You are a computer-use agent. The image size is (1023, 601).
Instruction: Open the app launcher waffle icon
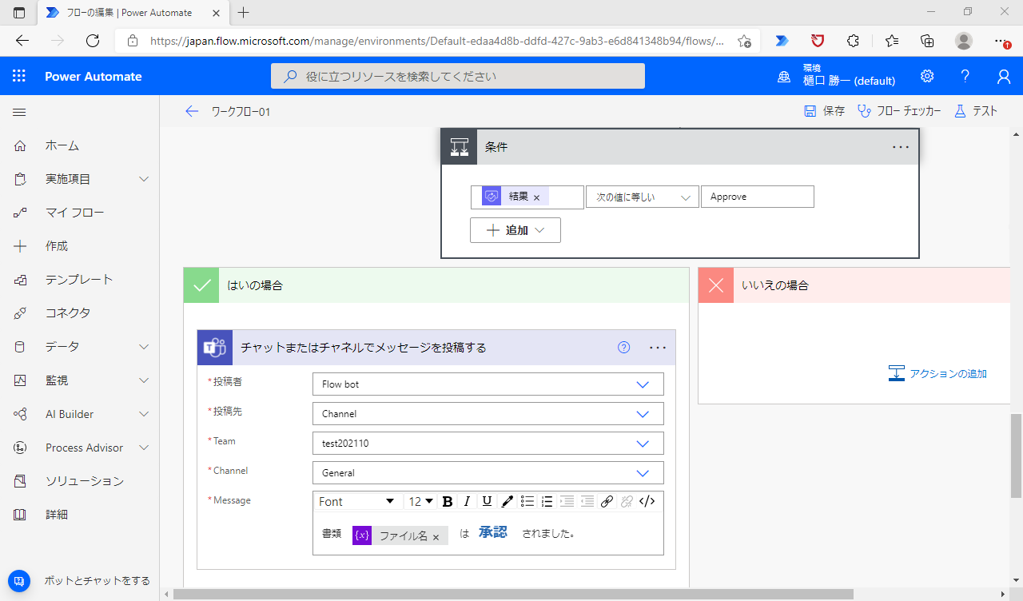click(19, 76)
